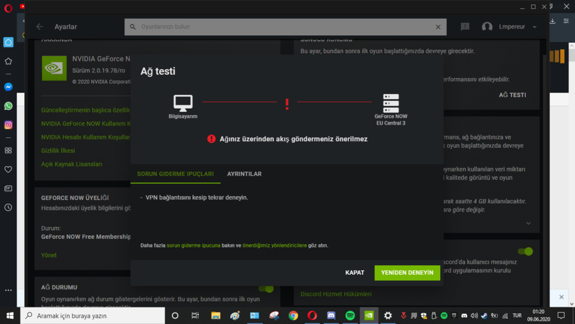Open Opera speed dial grid icon
This screenshot has height=324, width=575.
8,150
